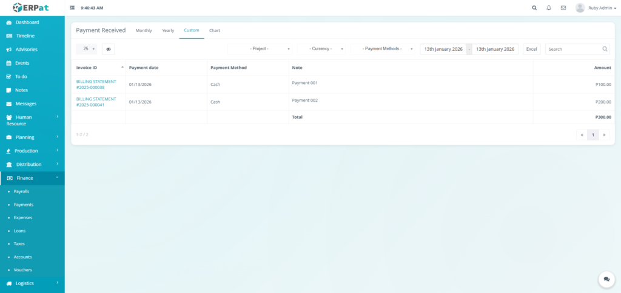Click the Search input field in table toolbar

click(x=573, y=49)
